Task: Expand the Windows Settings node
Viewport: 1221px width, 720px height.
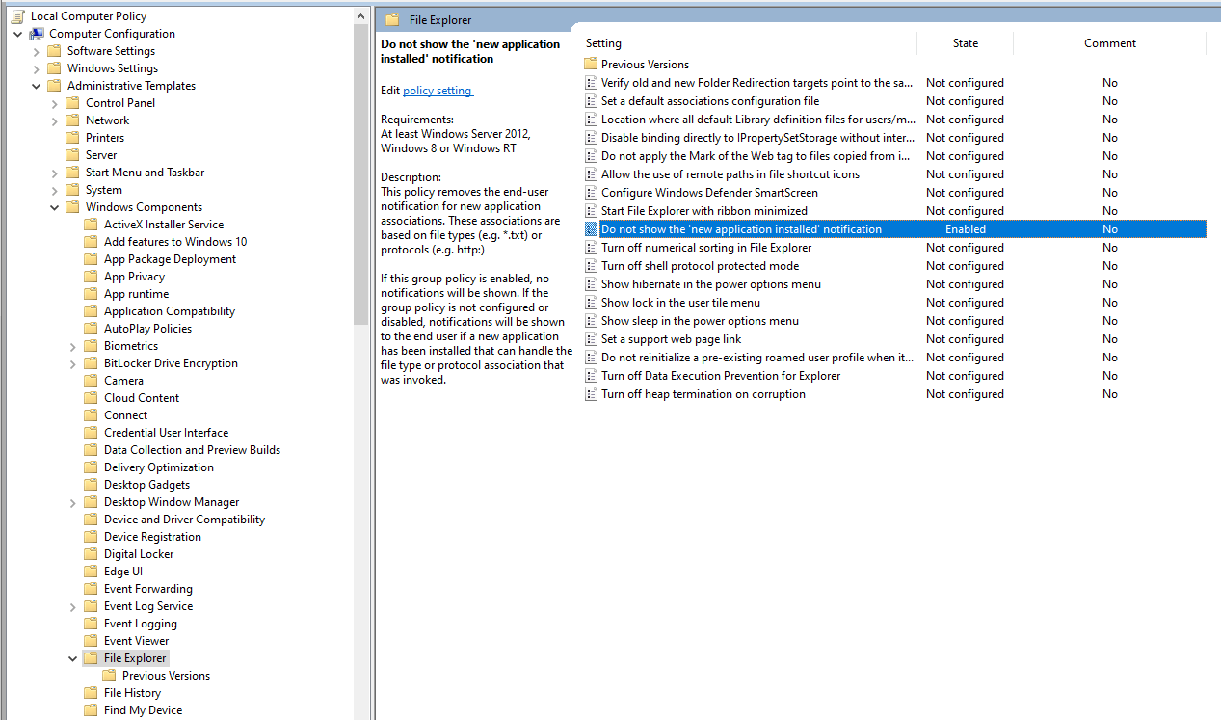Action: (37, 68)
